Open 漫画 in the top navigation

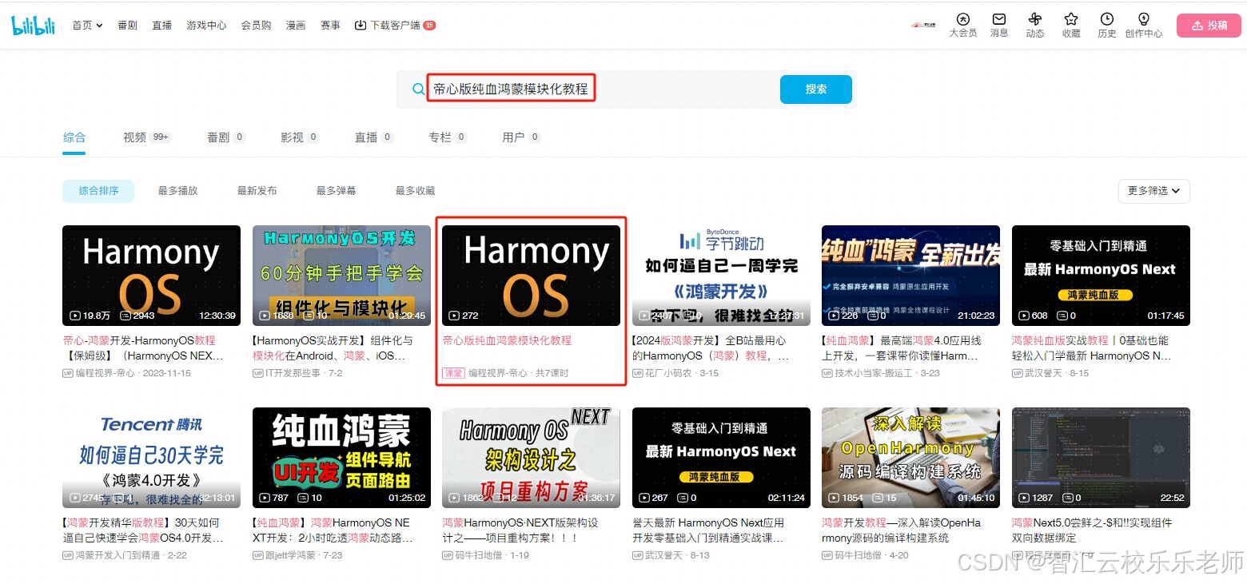[x=296, y=26]
